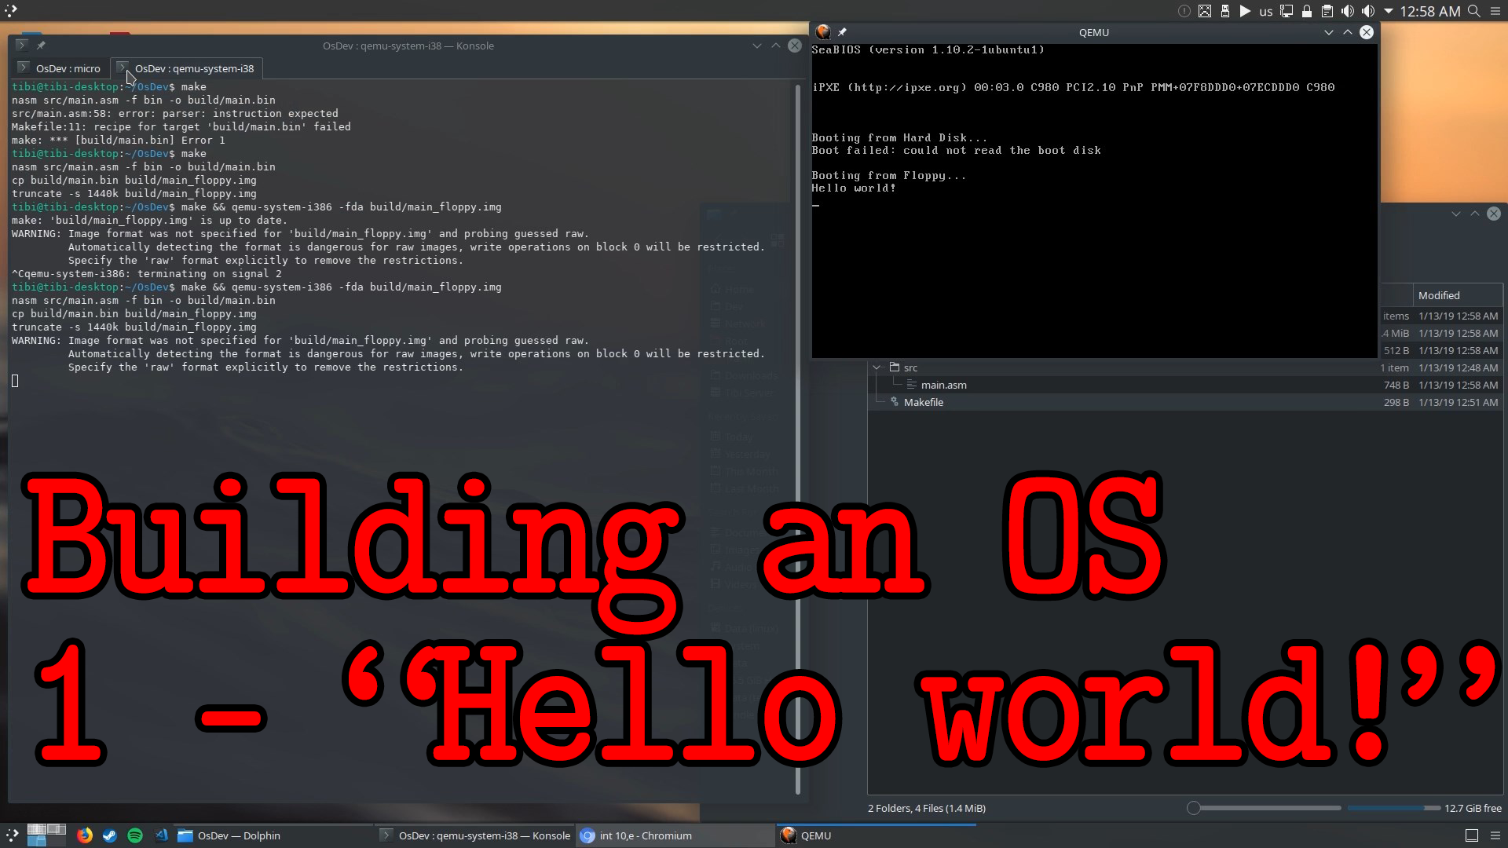The image size is (1508, 848).
Task: Open the search magnifier in top panel
Action: coord(1474,11)
